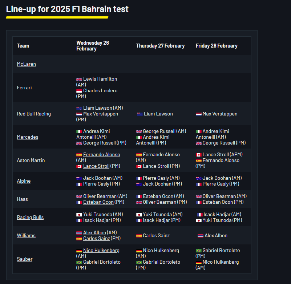
Task: Open the Racing Bulls link
Action: pos(30,217)
